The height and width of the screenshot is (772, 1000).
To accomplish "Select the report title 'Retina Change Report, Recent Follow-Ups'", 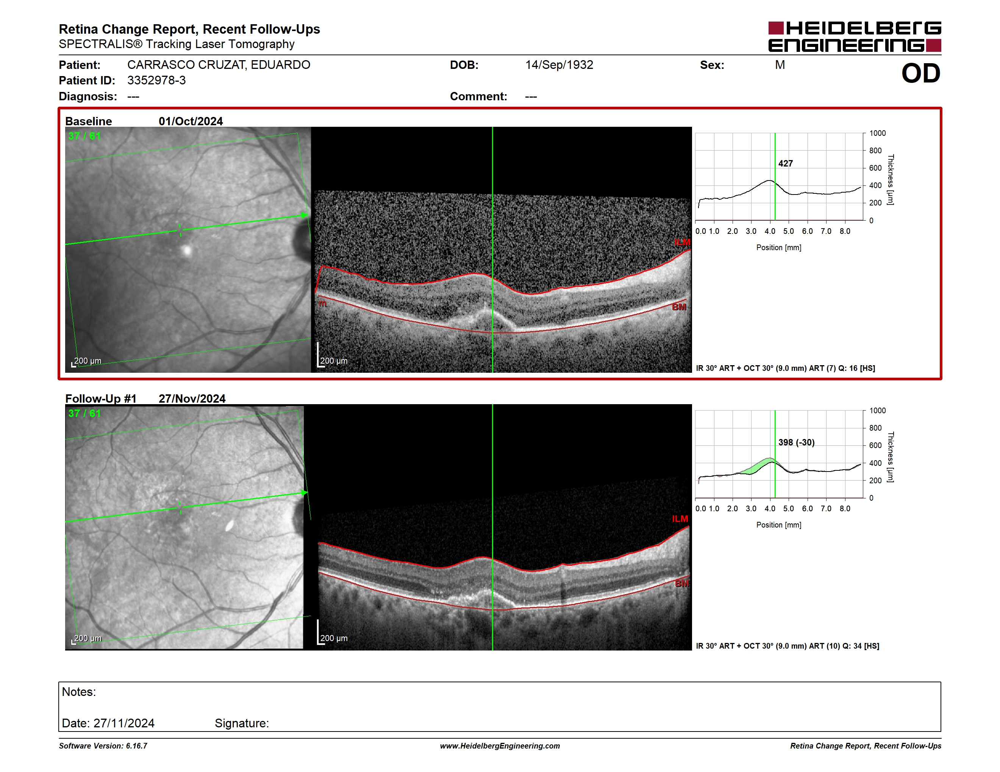I will point(189,29).
